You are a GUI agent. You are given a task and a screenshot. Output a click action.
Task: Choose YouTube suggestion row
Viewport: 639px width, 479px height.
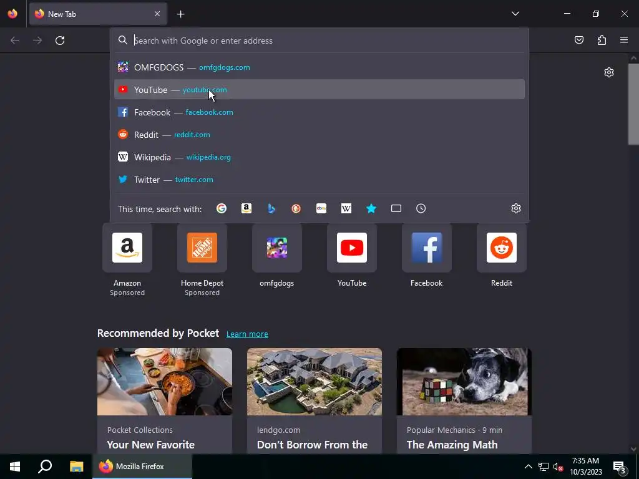[319, 90]
